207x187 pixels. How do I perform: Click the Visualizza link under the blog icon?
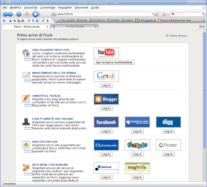tap(28, 104)
